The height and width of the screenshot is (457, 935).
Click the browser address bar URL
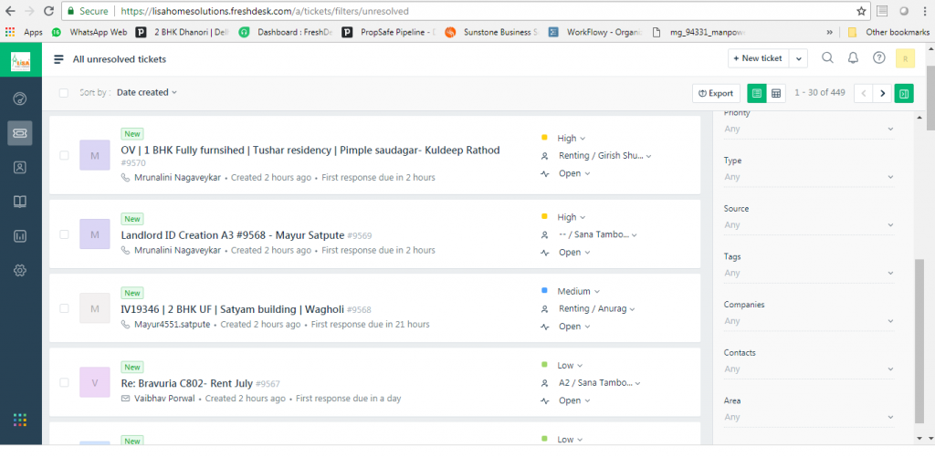(x=264, y=11)
